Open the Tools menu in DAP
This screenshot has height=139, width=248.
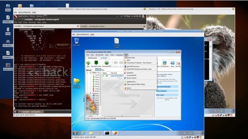point(112,55)
